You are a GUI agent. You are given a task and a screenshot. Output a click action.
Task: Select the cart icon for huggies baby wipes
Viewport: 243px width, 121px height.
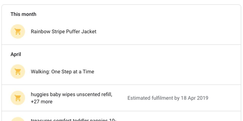tap(18, 98)
